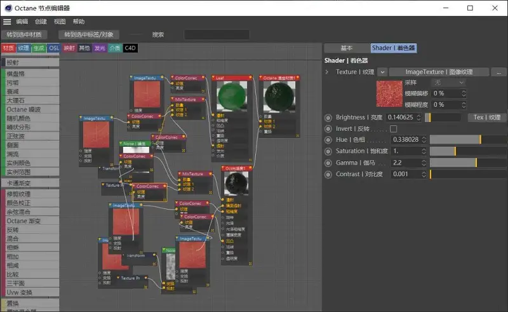Toggle the 其他 node filter
The width and height of the screenshot is (508, 312).
click(x=84, y=48)
